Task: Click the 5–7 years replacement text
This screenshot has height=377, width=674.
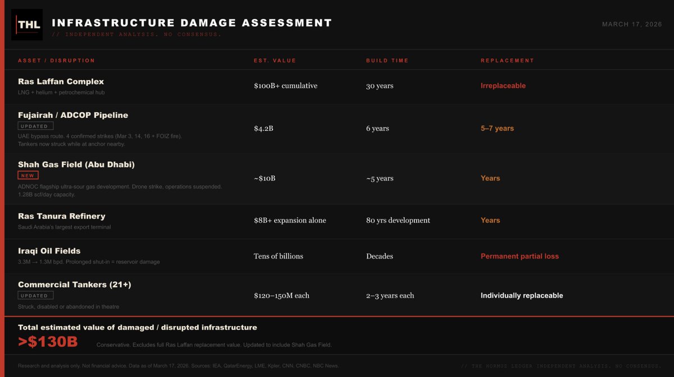Action: 497,128
